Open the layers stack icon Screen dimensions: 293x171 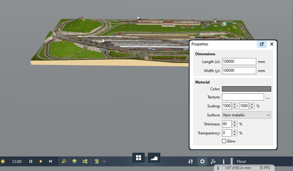tap(74, 161)
